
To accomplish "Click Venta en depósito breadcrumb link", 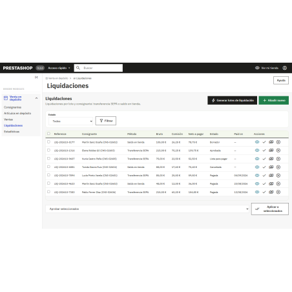I will coord(57,78).
